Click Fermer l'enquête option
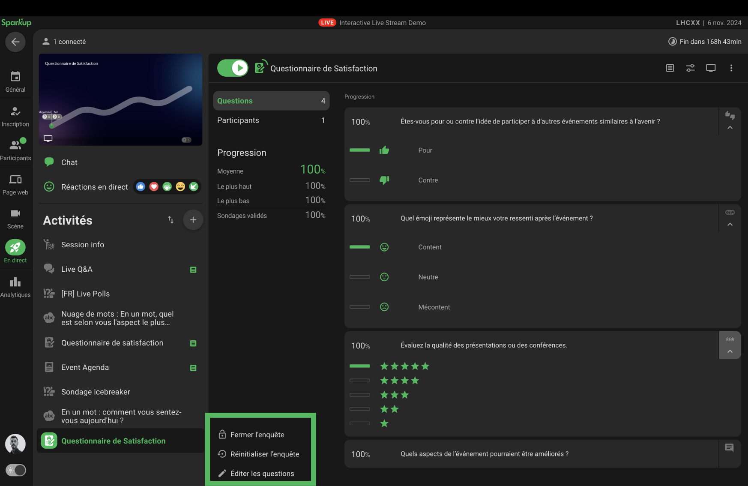This screenshot has height=486, width=748. pyautogui.click(x=257, y=435)
